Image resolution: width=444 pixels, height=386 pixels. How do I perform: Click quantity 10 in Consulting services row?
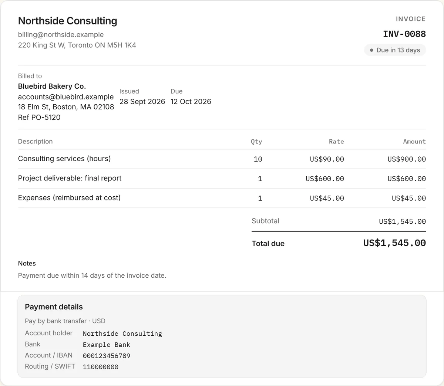258,159
